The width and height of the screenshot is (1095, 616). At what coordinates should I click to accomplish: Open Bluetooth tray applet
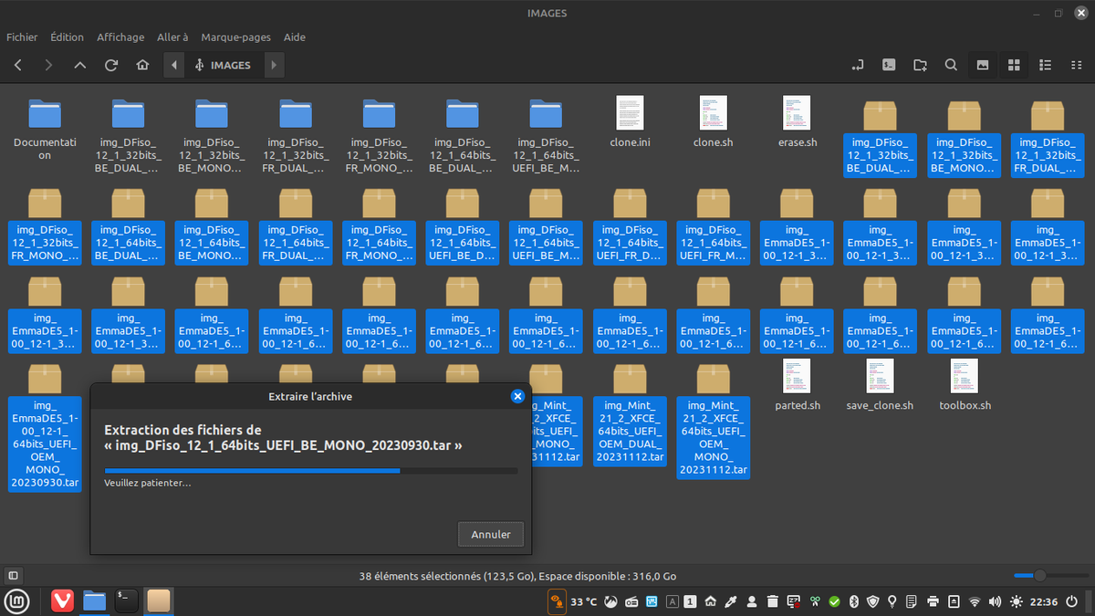[x=855, y=601]
